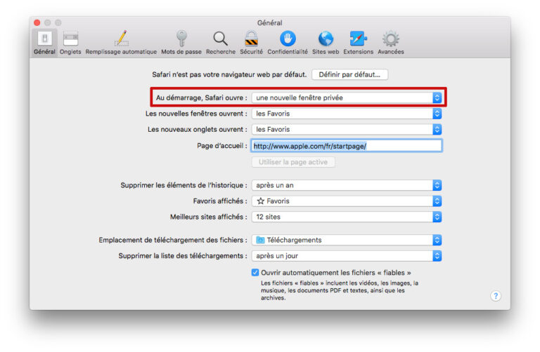Open Meilleurs sites affichés dropdown
Image resolution: width=540 pixels, height=352 pixels.
pos(347,217)
